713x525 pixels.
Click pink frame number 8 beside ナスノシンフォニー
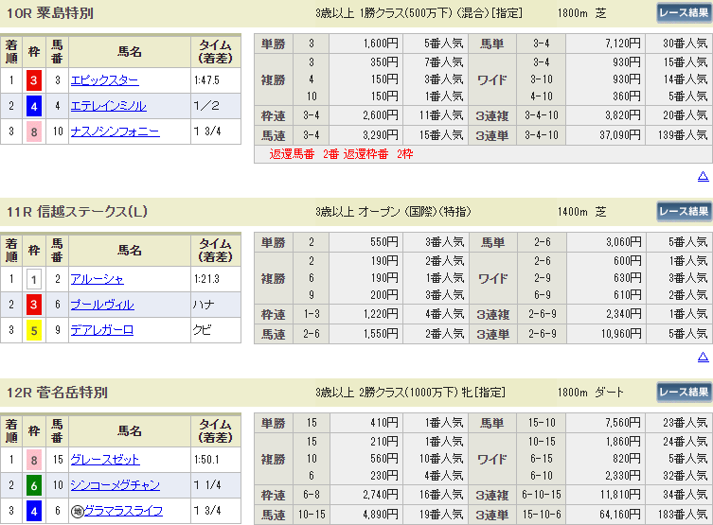coord(34,131)
